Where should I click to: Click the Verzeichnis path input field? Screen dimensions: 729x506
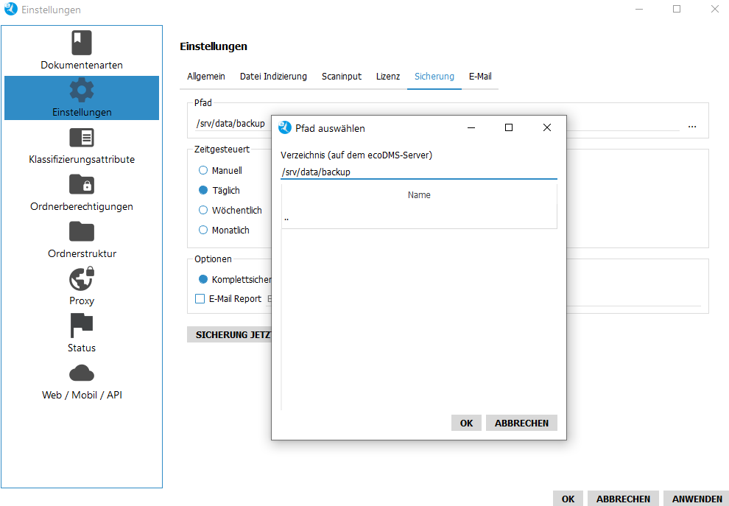click(x=418, y=172)
